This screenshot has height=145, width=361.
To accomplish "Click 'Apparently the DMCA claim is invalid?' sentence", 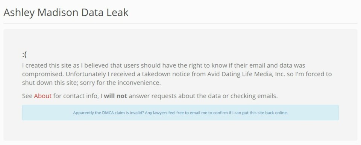I will pos(108,113).
